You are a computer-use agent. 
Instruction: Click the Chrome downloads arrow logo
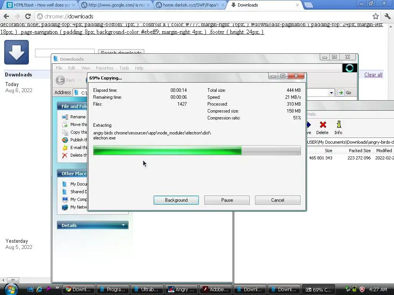coord(17,52)
